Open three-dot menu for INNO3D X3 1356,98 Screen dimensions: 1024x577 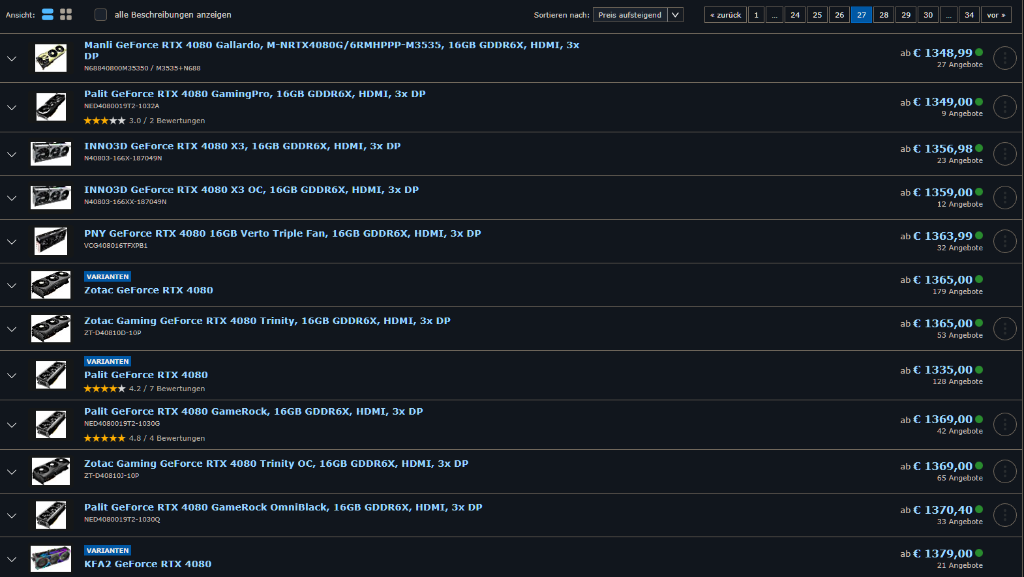click(1004, 154)
